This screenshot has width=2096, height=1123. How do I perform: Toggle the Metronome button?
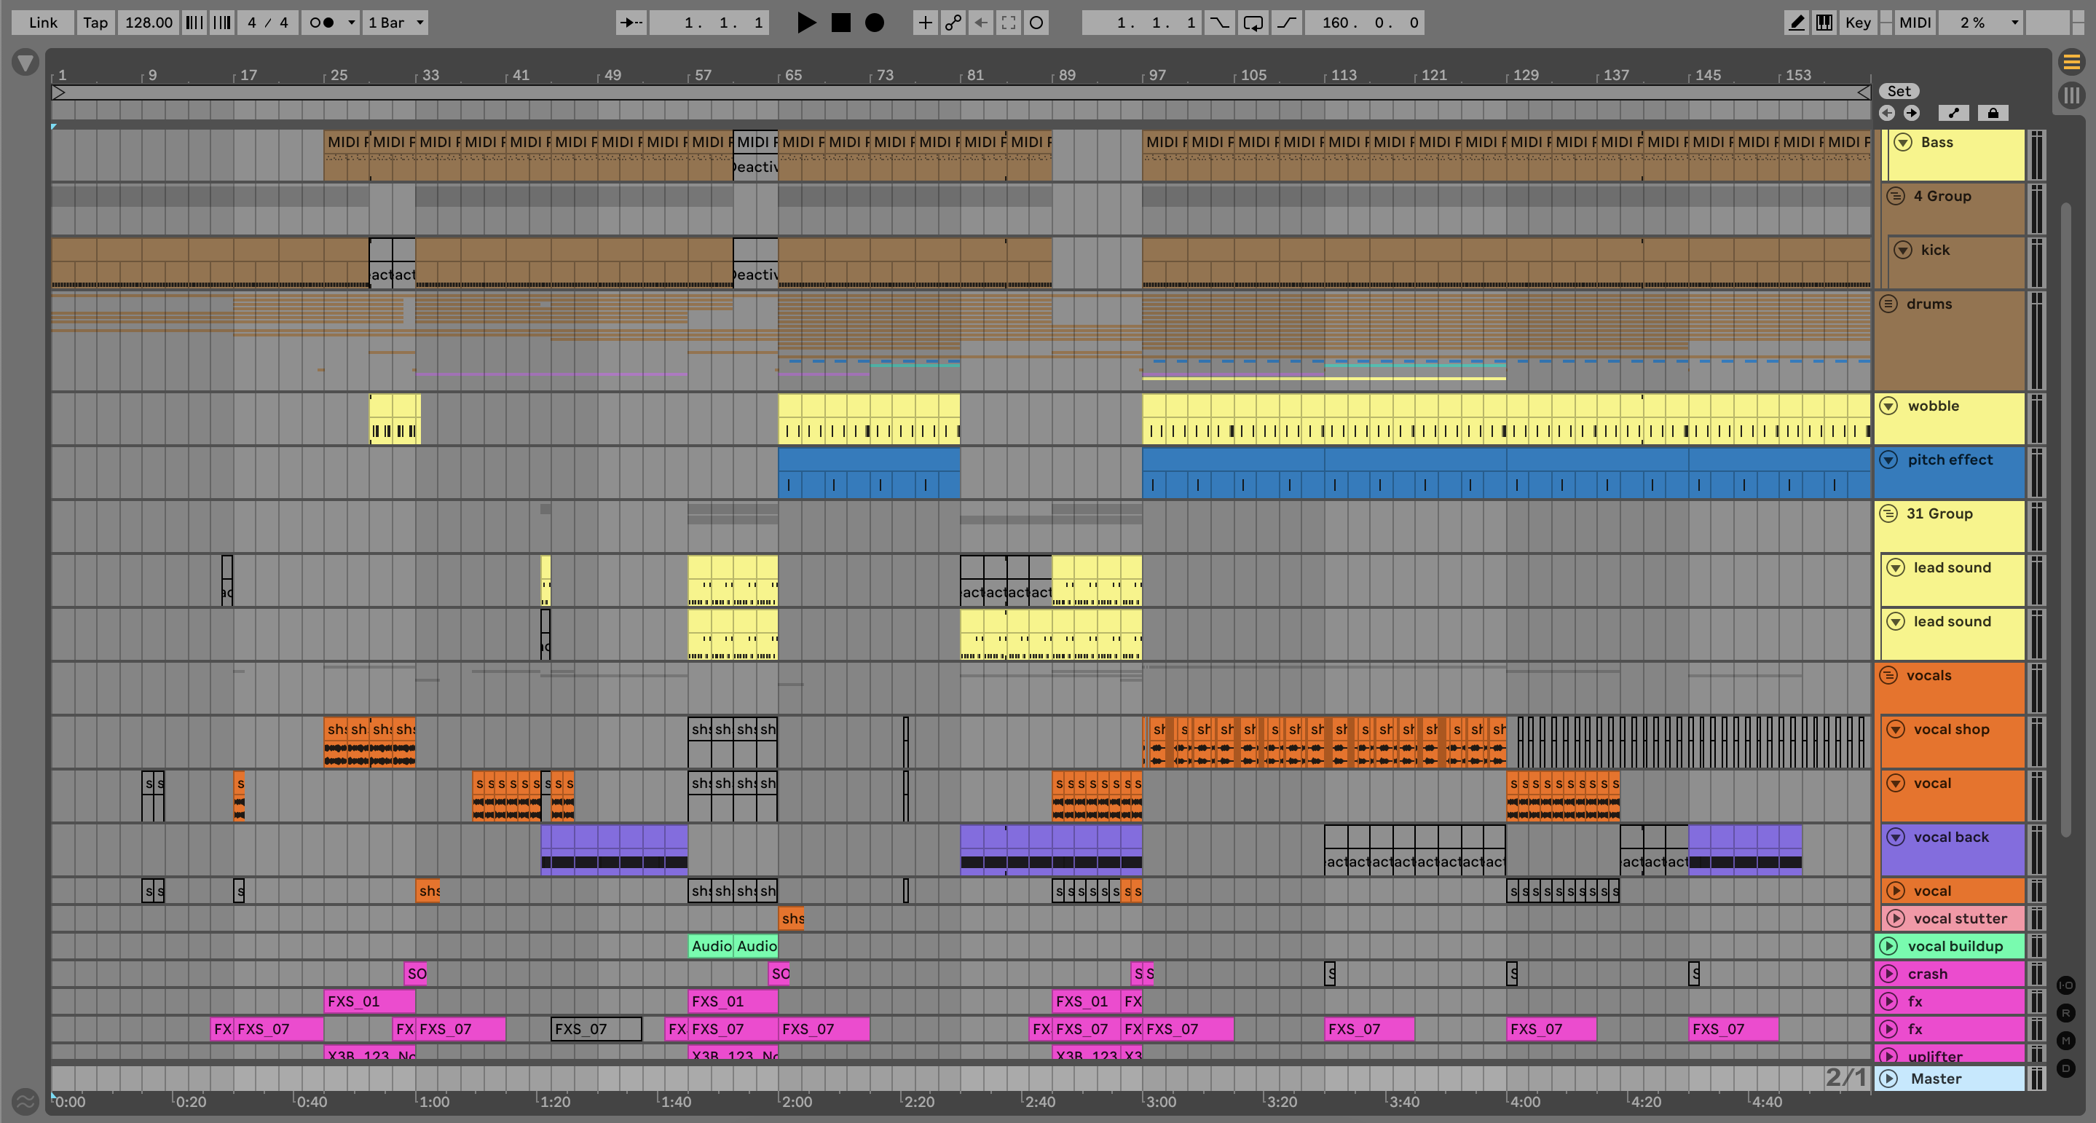[x=323, y=23]
